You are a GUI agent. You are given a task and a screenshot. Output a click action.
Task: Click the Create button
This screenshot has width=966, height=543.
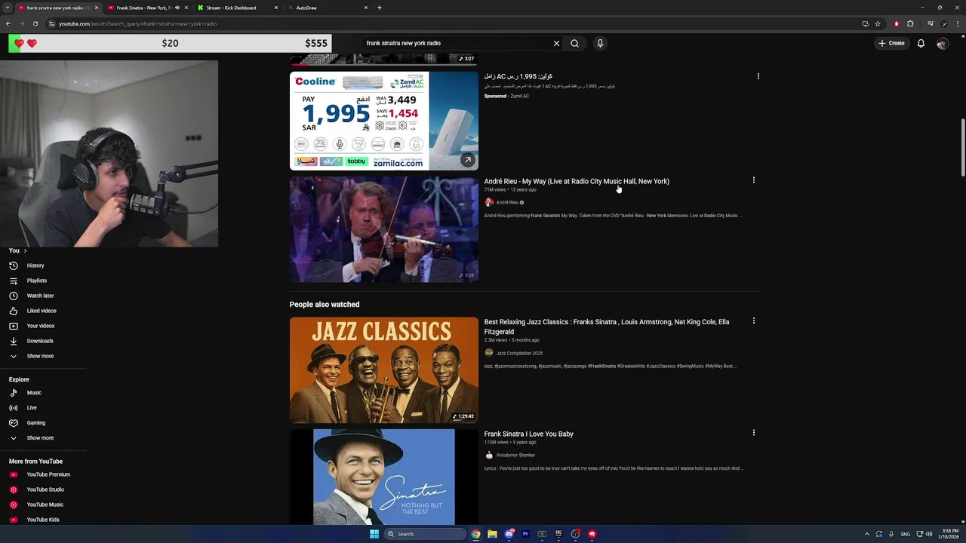point(891,43)
